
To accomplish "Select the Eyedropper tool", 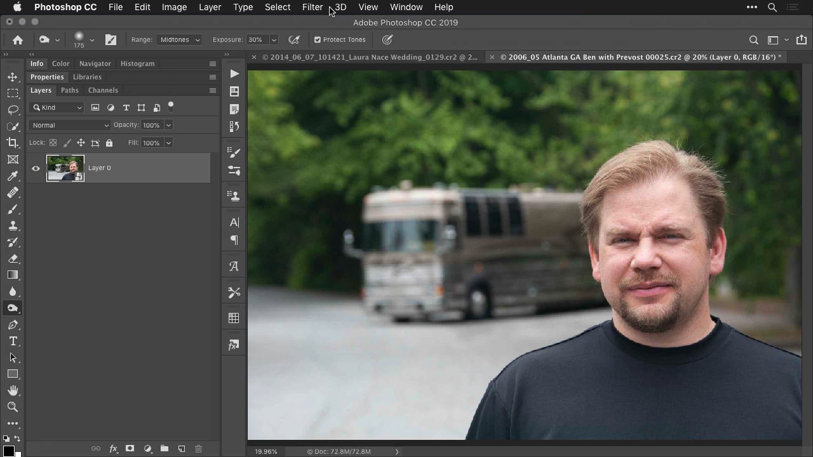I will coord(13,176).
